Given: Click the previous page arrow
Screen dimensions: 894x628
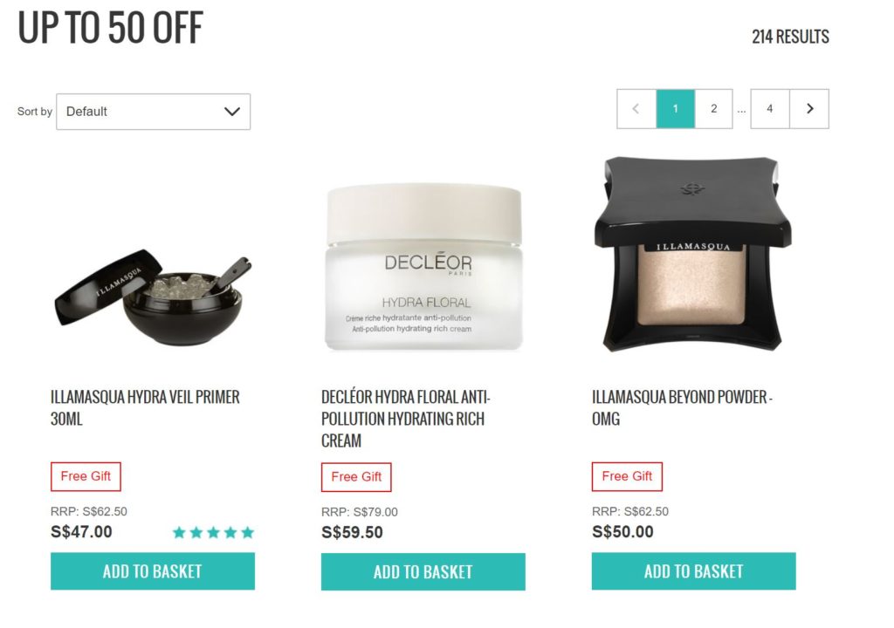Looking at the screenshot, I should [x=636, y=109].
